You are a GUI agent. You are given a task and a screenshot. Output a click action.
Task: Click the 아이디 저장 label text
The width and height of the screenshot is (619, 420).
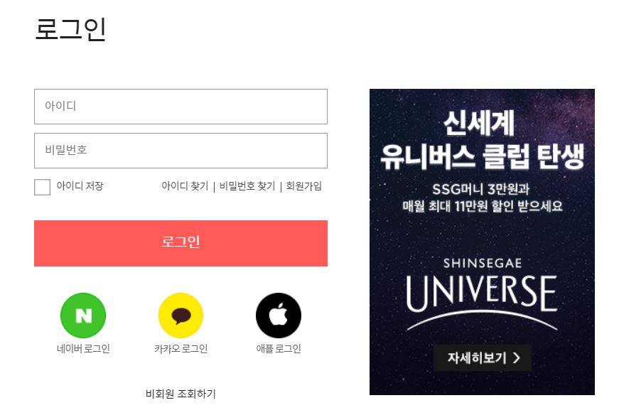point(80,186)
